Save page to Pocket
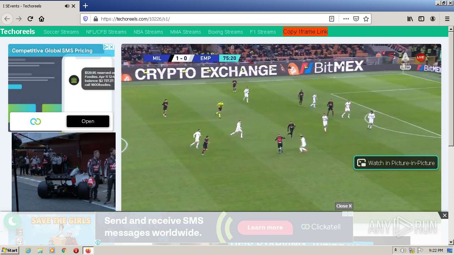 (356, 19)
